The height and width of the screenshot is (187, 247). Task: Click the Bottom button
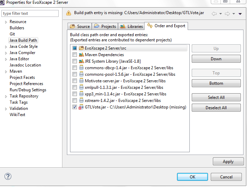click(216, 83)
